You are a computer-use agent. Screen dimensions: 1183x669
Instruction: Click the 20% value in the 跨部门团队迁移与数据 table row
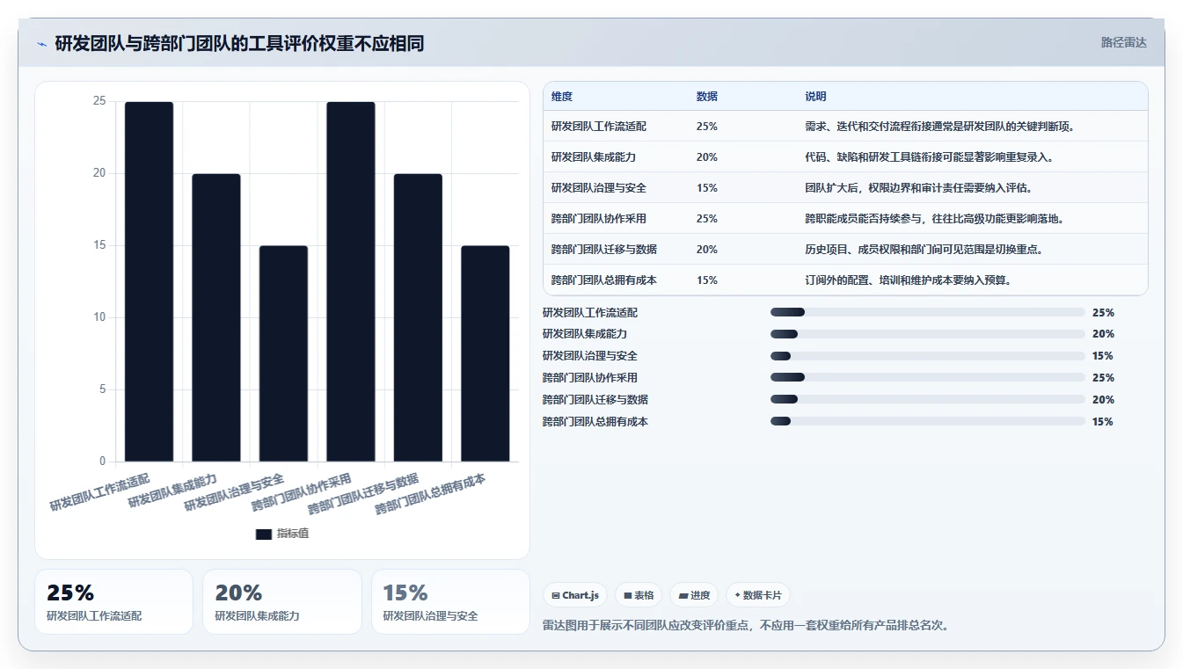[707, 250]
